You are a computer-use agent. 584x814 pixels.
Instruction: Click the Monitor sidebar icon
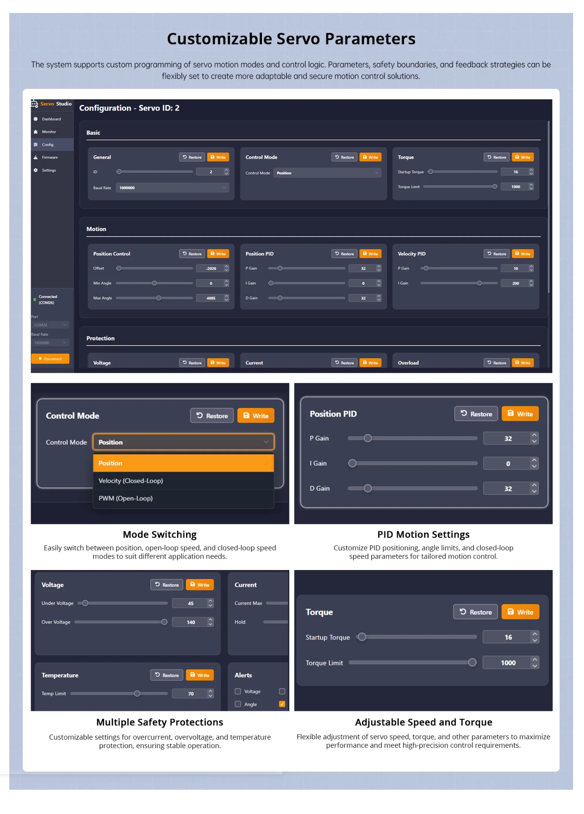36,132
